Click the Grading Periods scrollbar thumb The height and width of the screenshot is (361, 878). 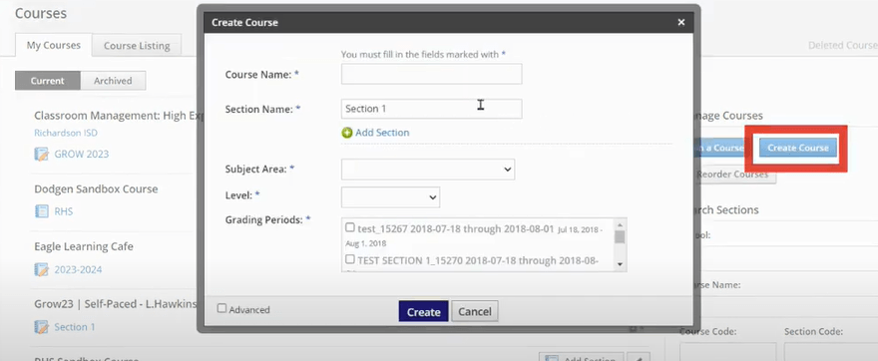(620, 236)
